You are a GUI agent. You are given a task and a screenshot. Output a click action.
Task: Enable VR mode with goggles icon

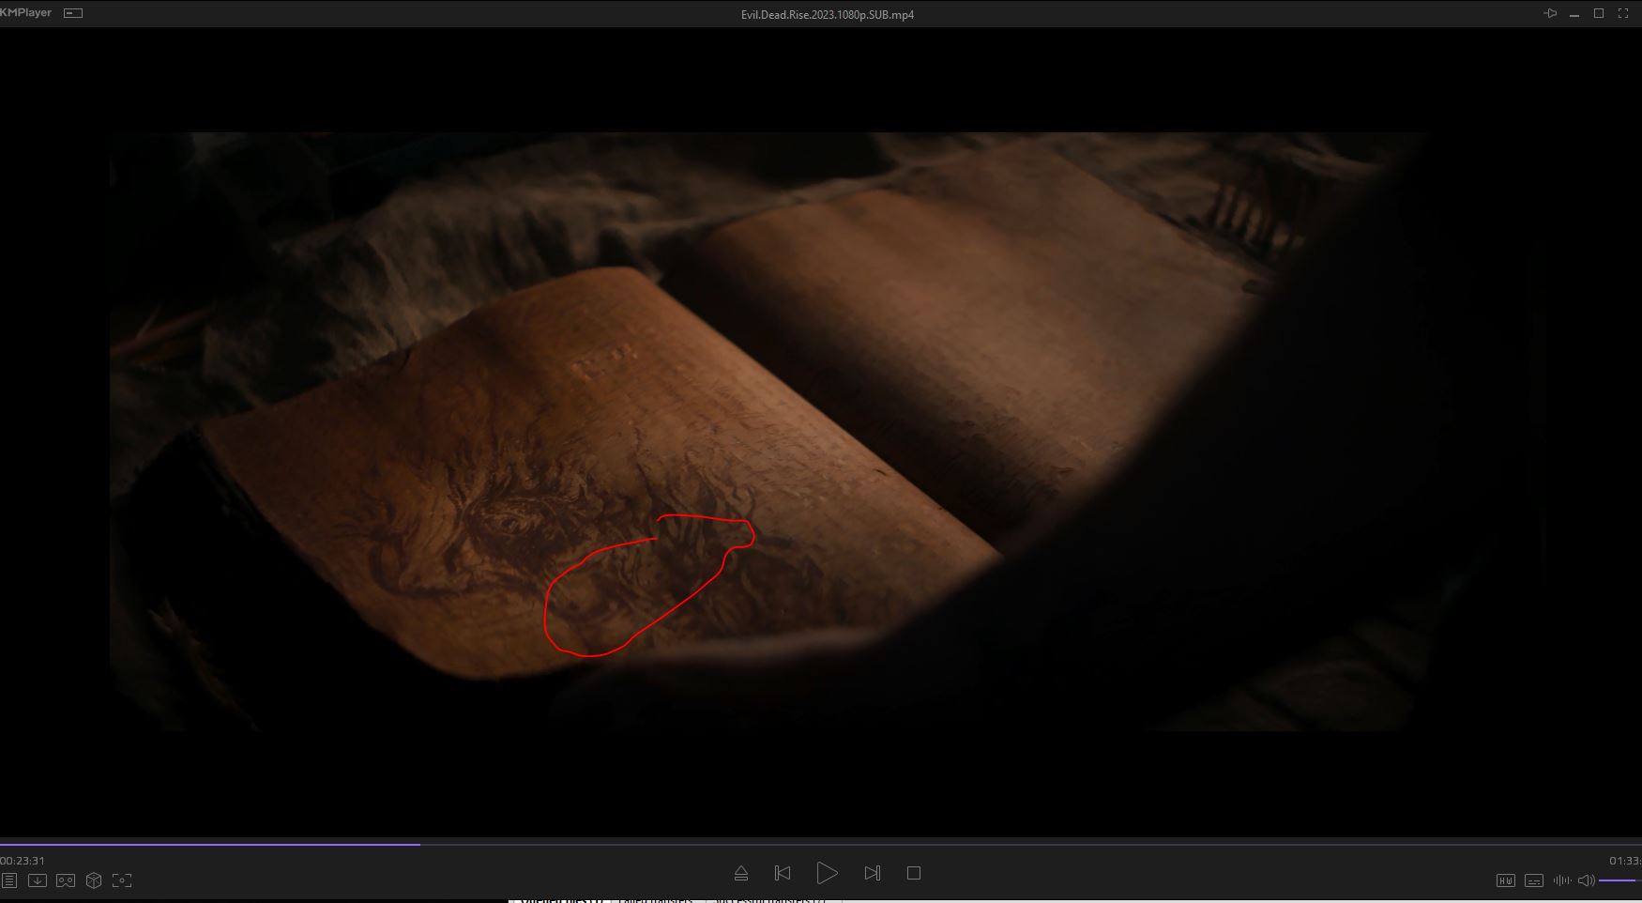(66, 880)
